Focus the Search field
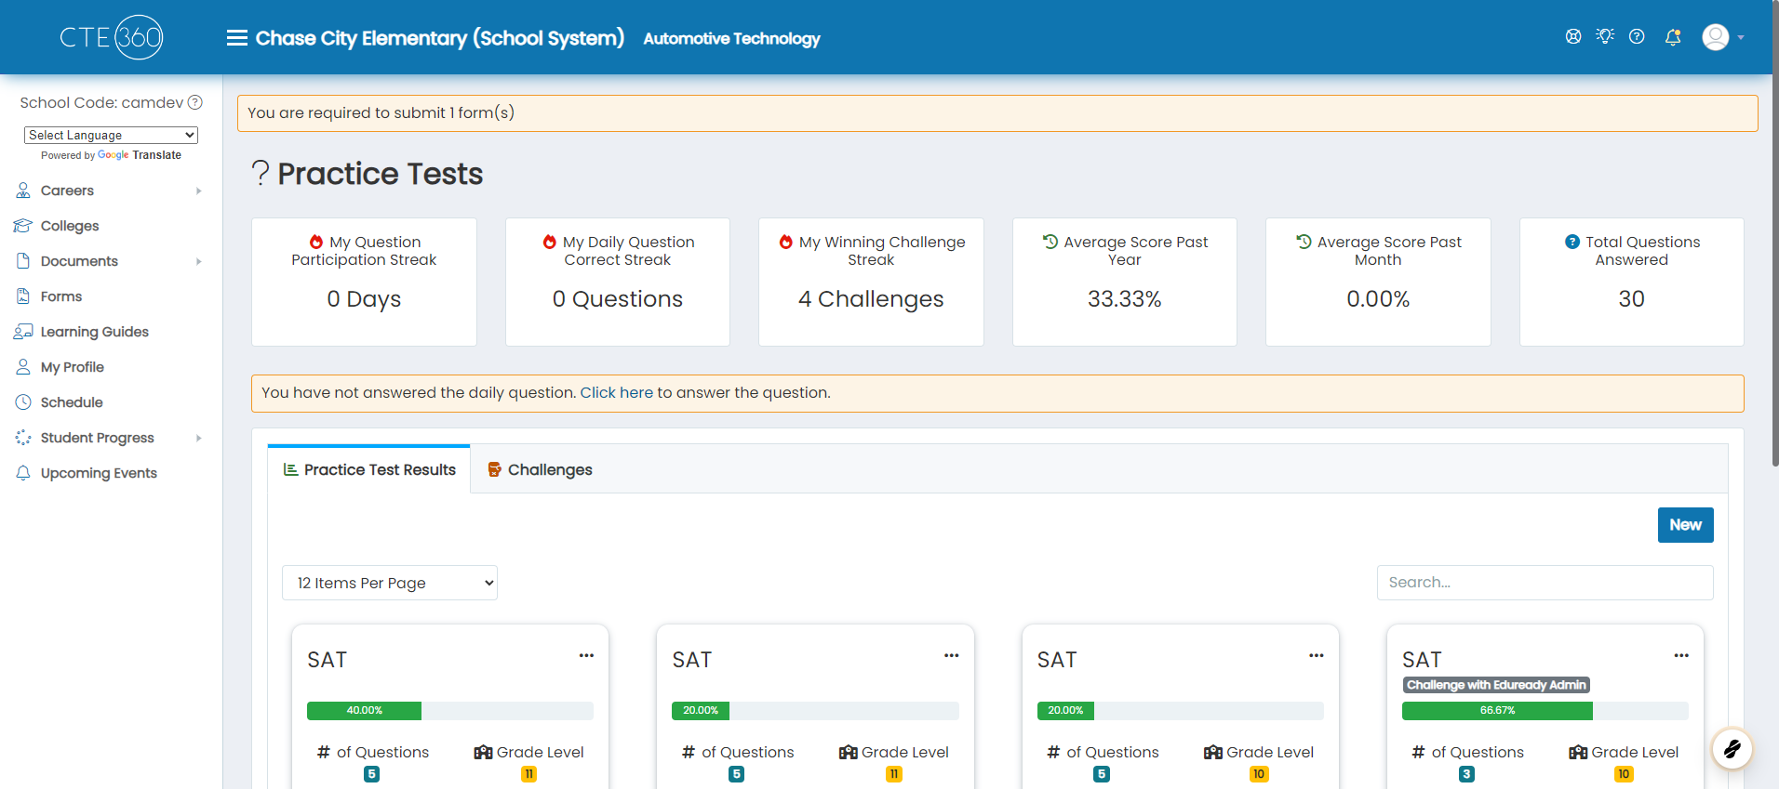This screenshot has height=789, width=1779. pyautogui.click(x=1545, y=583)
